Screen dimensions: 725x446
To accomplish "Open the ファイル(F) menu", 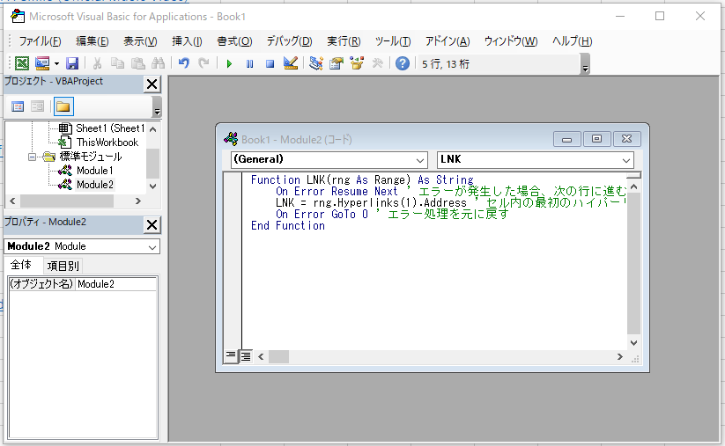I will tap(40, 41).
